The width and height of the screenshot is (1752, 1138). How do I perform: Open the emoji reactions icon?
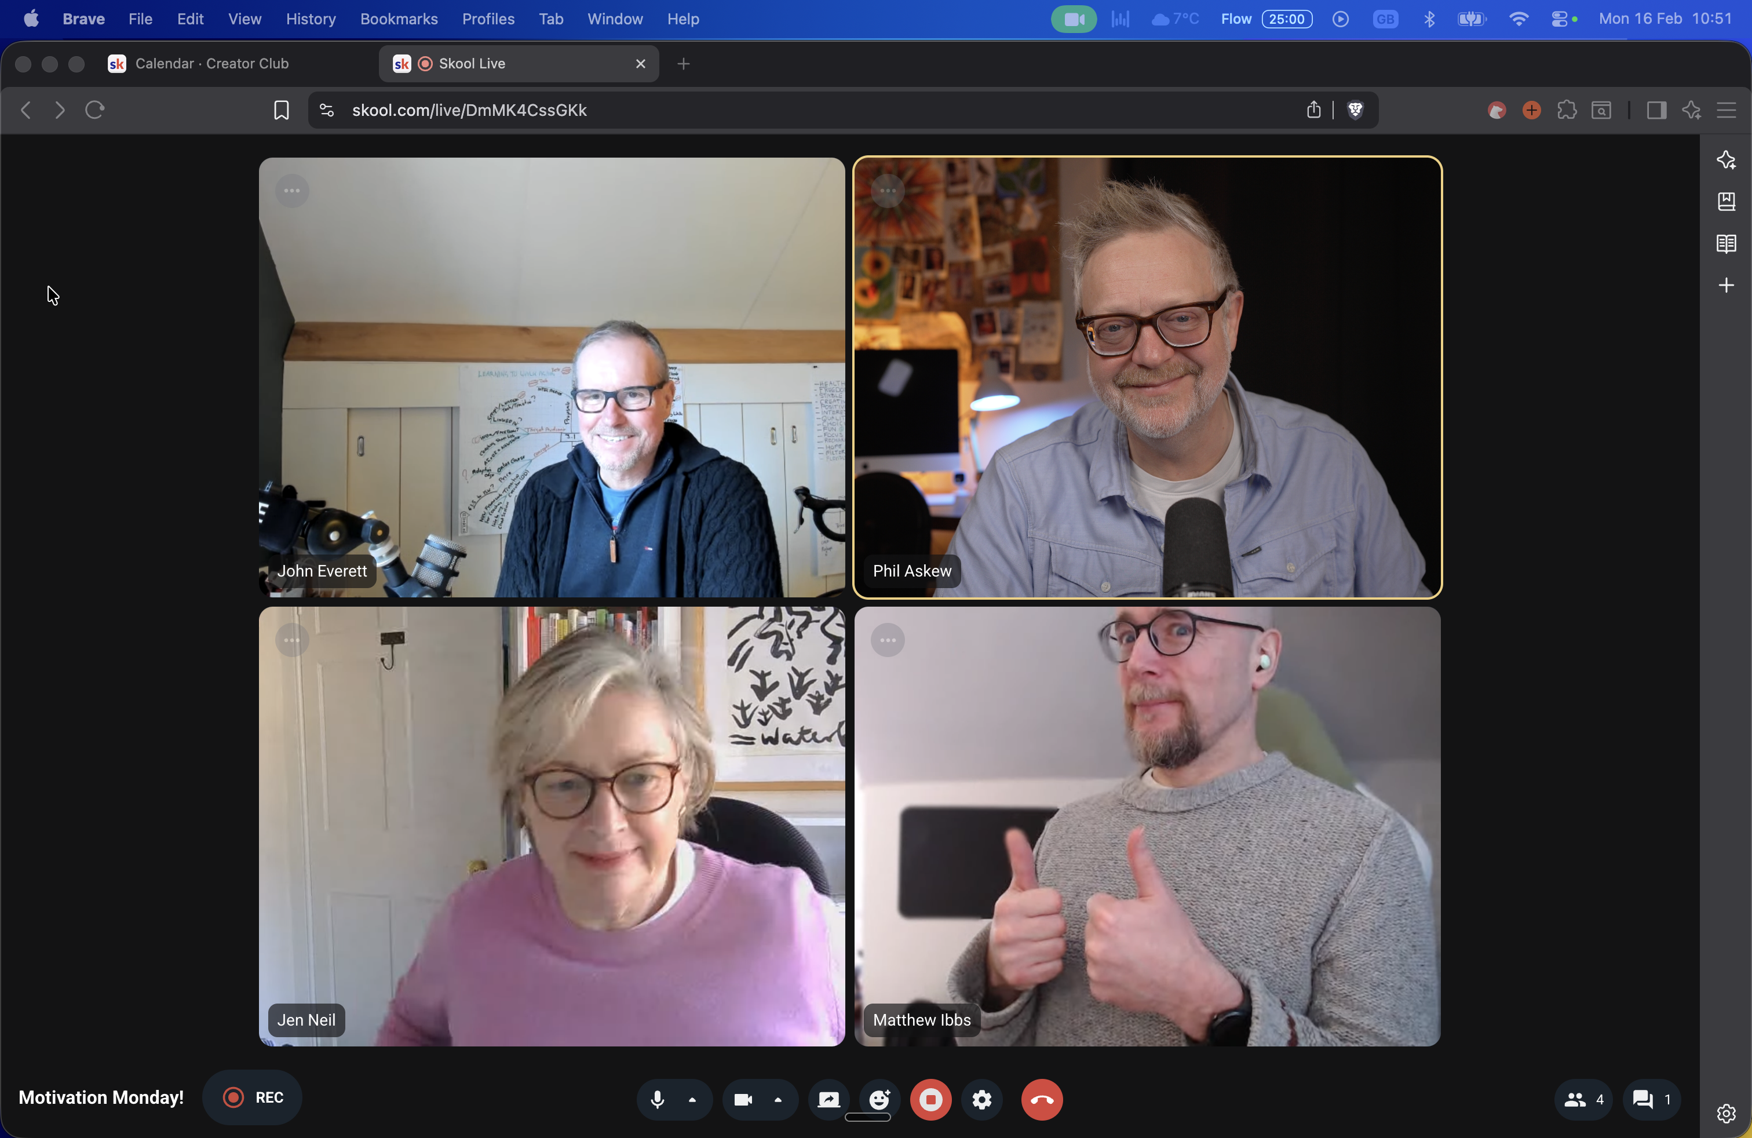879,1099
